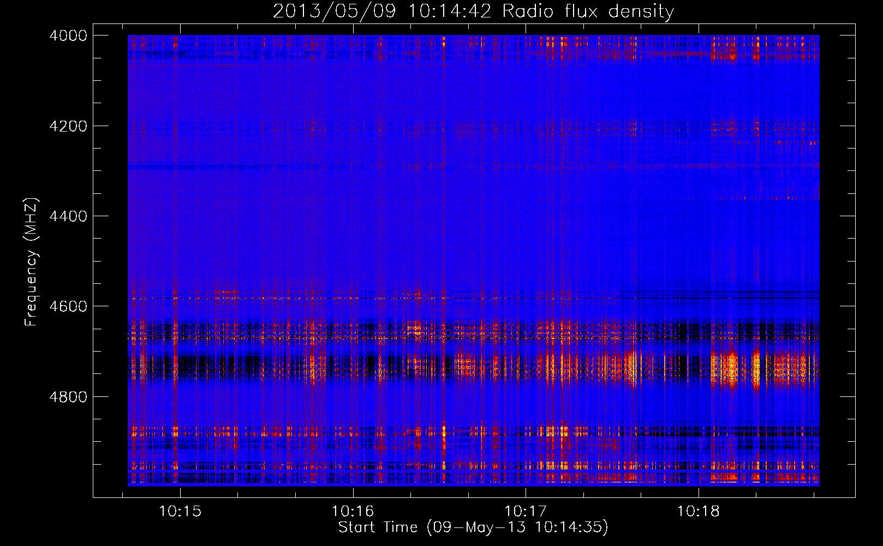Viewport: 883px width, 546px height.
Task: Click the 'Start Time (09-May-13 10:14:35)' axis title
Action: point(473,527)
